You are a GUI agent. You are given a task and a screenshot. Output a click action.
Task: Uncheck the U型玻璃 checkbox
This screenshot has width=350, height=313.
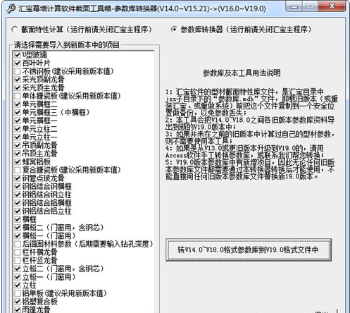18,55
